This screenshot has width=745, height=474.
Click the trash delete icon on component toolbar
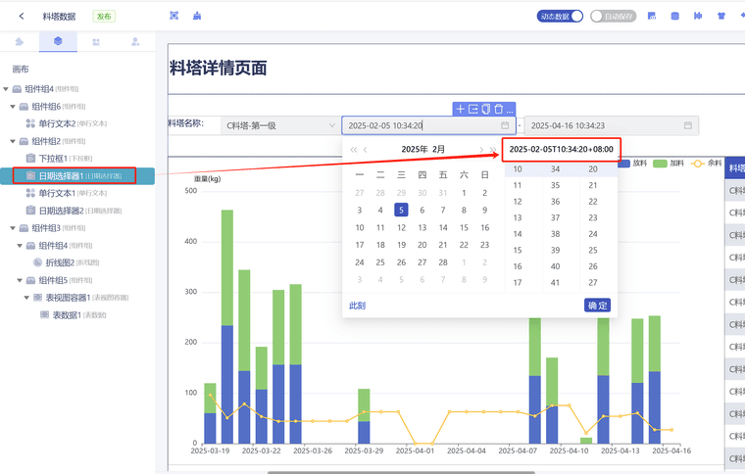(498, 109)
